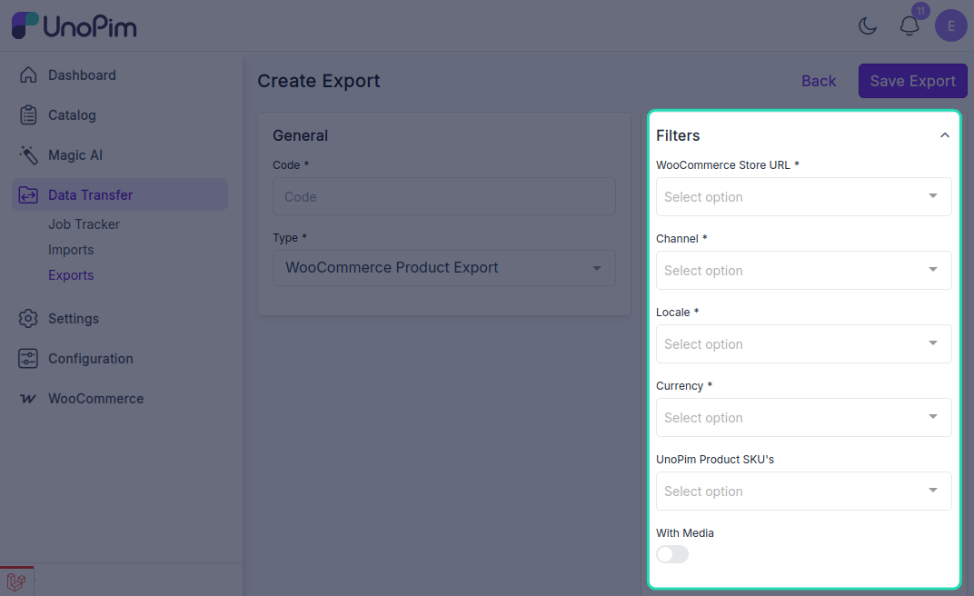
Task: Click the Data Transfer icon
Action: [28, 195]
